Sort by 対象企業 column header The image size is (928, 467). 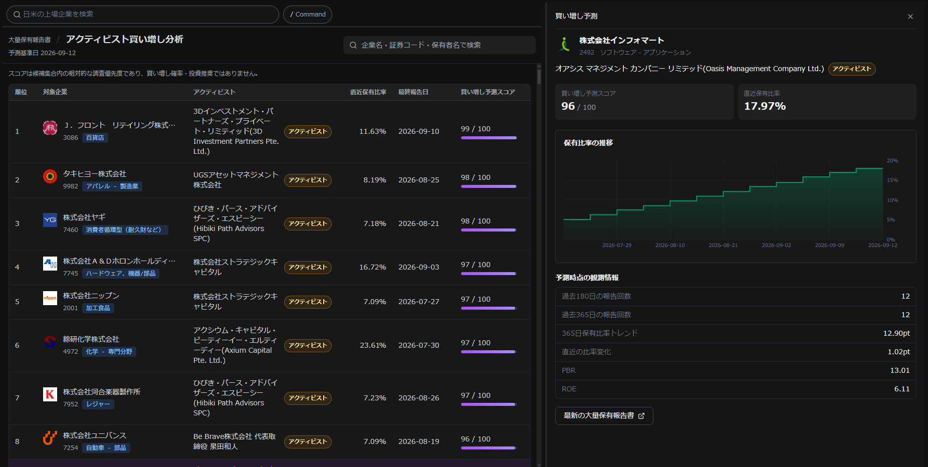(x=55, y=92)
